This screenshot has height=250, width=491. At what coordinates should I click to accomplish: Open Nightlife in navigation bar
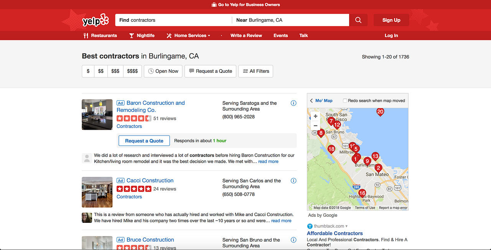click(142, 36)
